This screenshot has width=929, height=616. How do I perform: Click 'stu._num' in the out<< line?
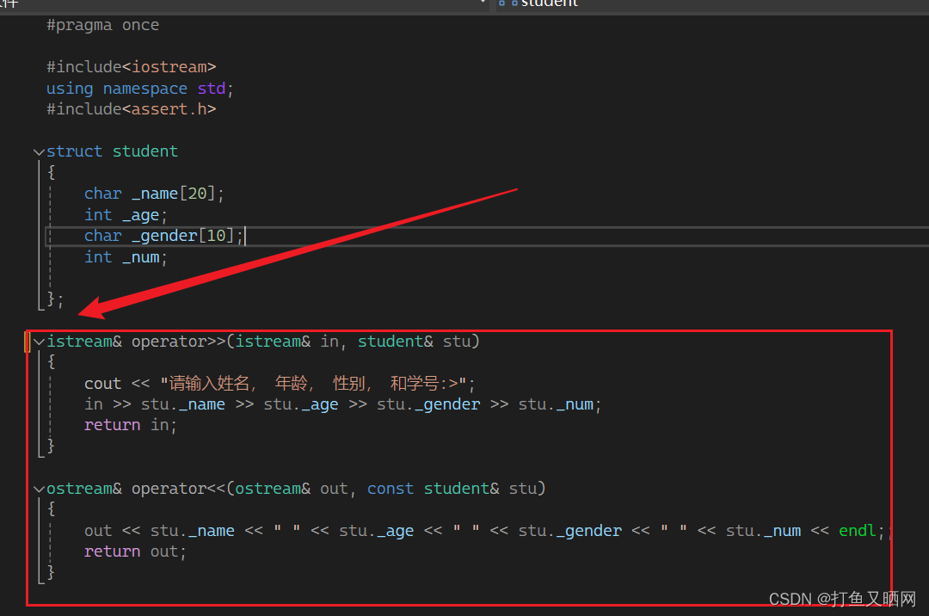763,531
